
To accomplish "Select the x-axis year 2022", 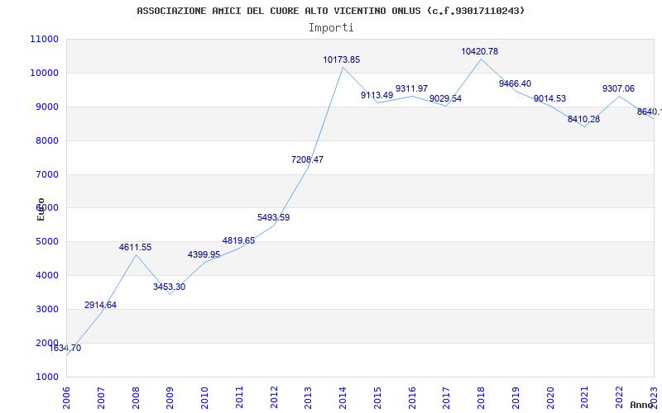I will [619, 398].
